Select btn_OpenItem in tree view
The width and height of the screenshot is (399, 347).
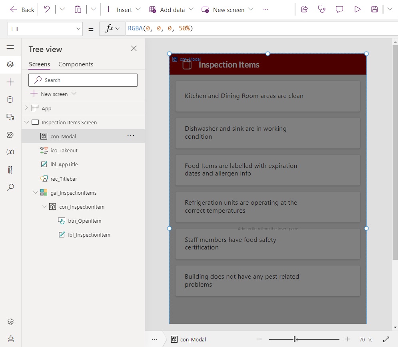[x=85, y=221]
